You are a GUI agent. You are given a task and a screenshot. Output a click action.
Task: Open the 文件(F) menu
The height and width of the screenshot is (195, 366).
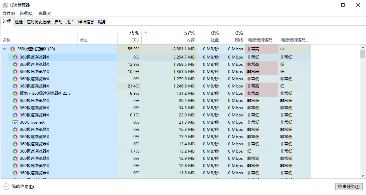(x=9, y=13)
